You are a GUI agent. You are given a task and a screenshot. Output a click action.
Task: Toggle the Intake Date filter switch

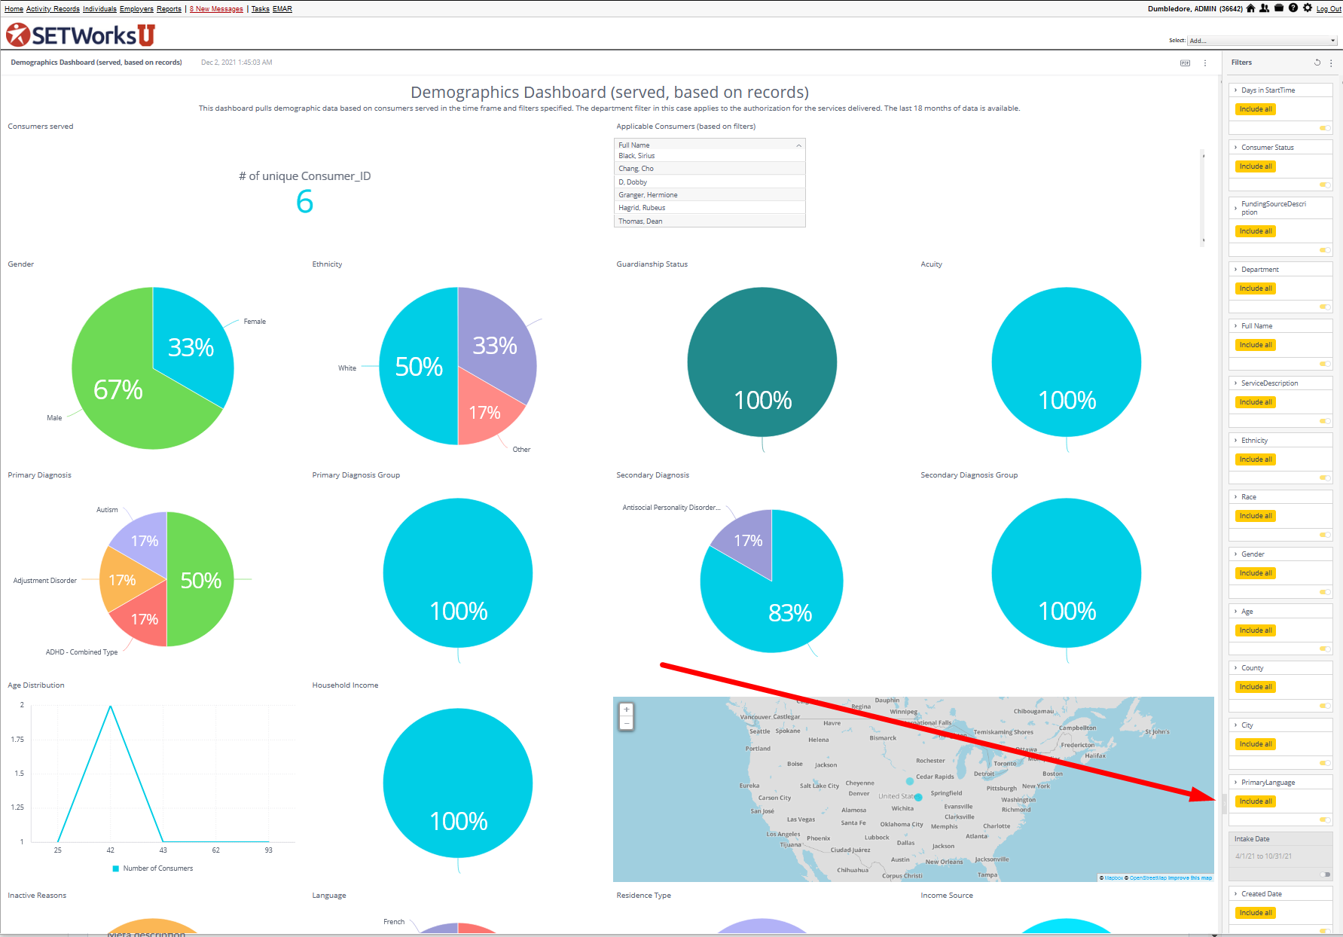pos(1325,874)
